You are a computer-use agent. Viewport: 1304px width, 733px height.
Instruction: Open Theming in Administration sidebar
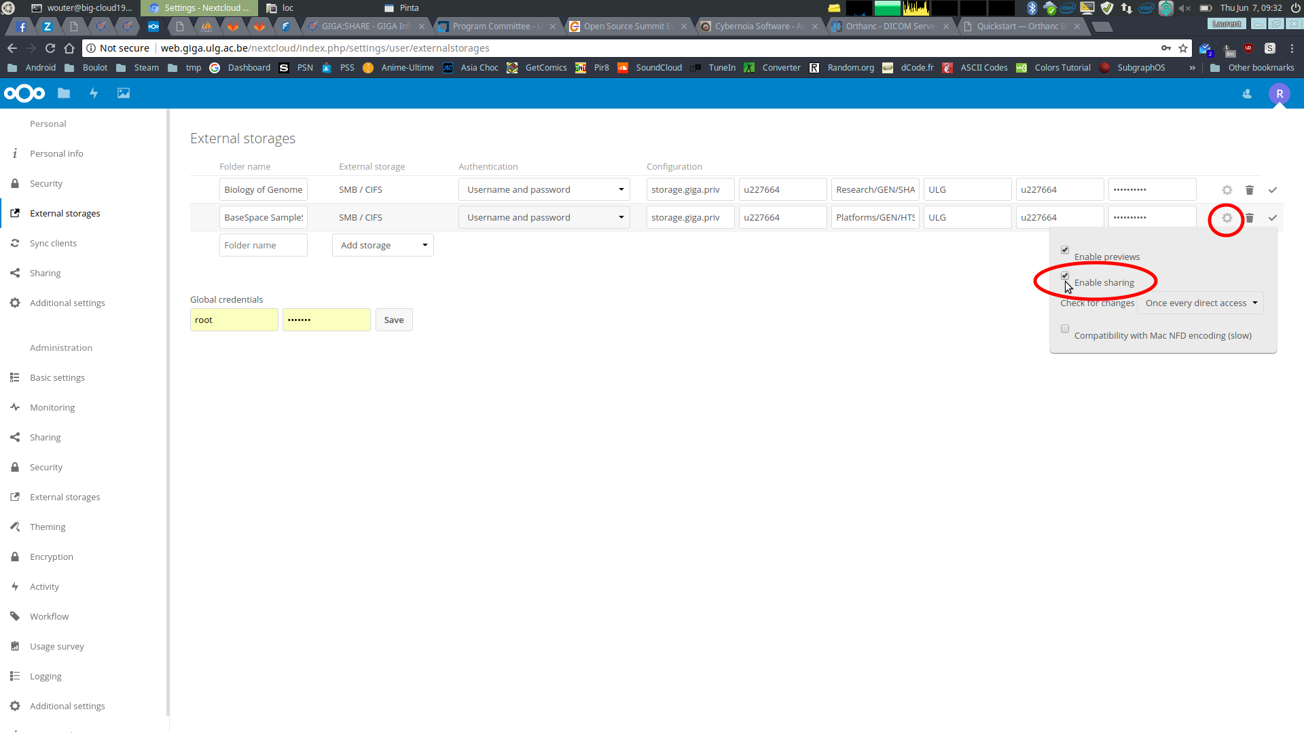tap(48, 527)
